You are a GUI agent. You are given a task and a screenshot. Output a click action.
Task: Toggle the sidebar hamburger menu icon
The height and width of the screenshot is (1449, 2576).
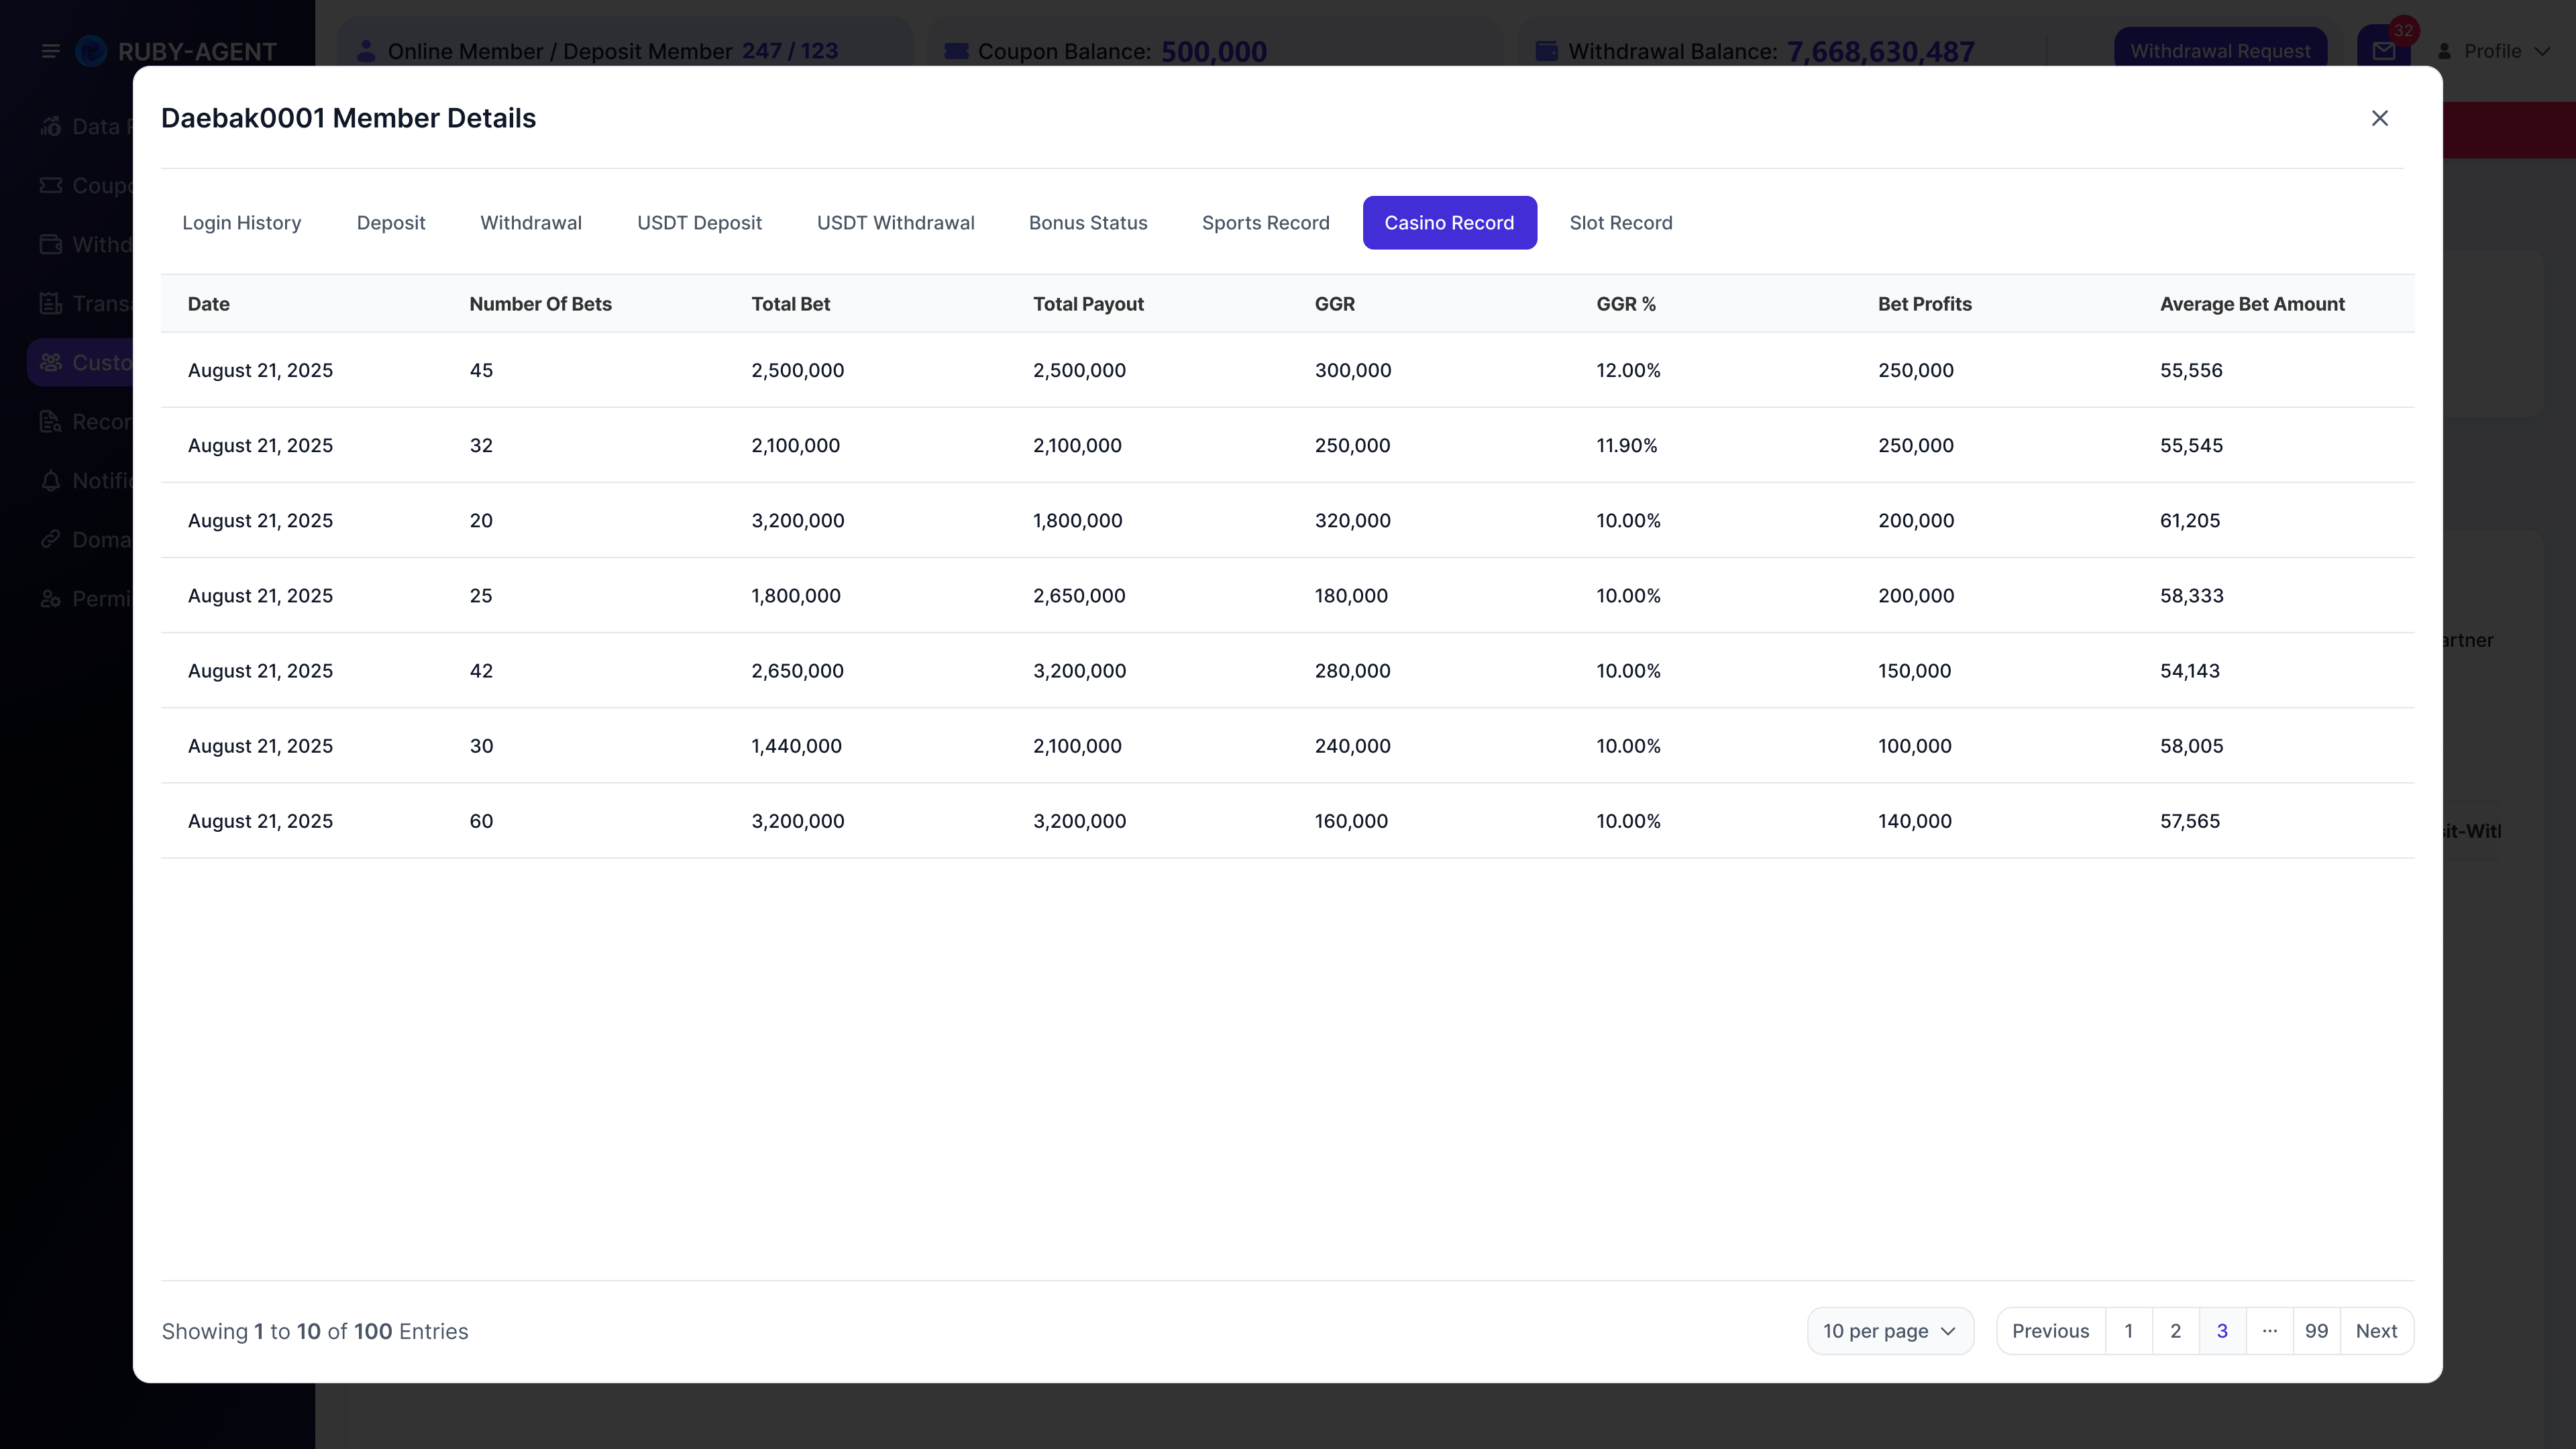tap(50, 51)
